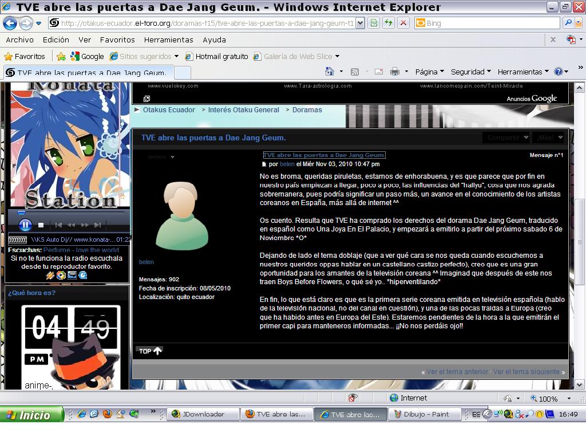Expand the command bar Herramientas dropdown
The height and width of the screenshot is (440, 586).
tap(523, 72)
